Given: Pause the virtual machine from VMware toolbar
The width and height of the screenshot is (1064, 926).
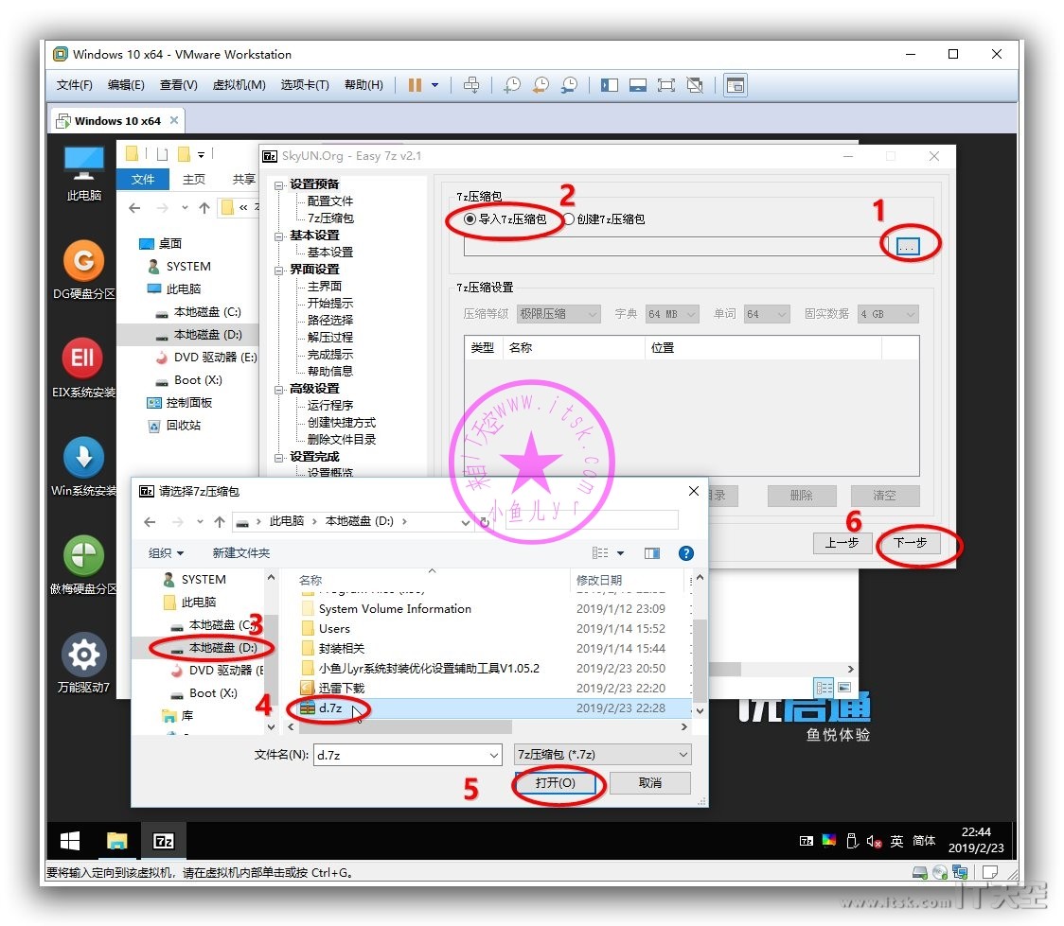Looking at the screenshot, I should [415, 85].
